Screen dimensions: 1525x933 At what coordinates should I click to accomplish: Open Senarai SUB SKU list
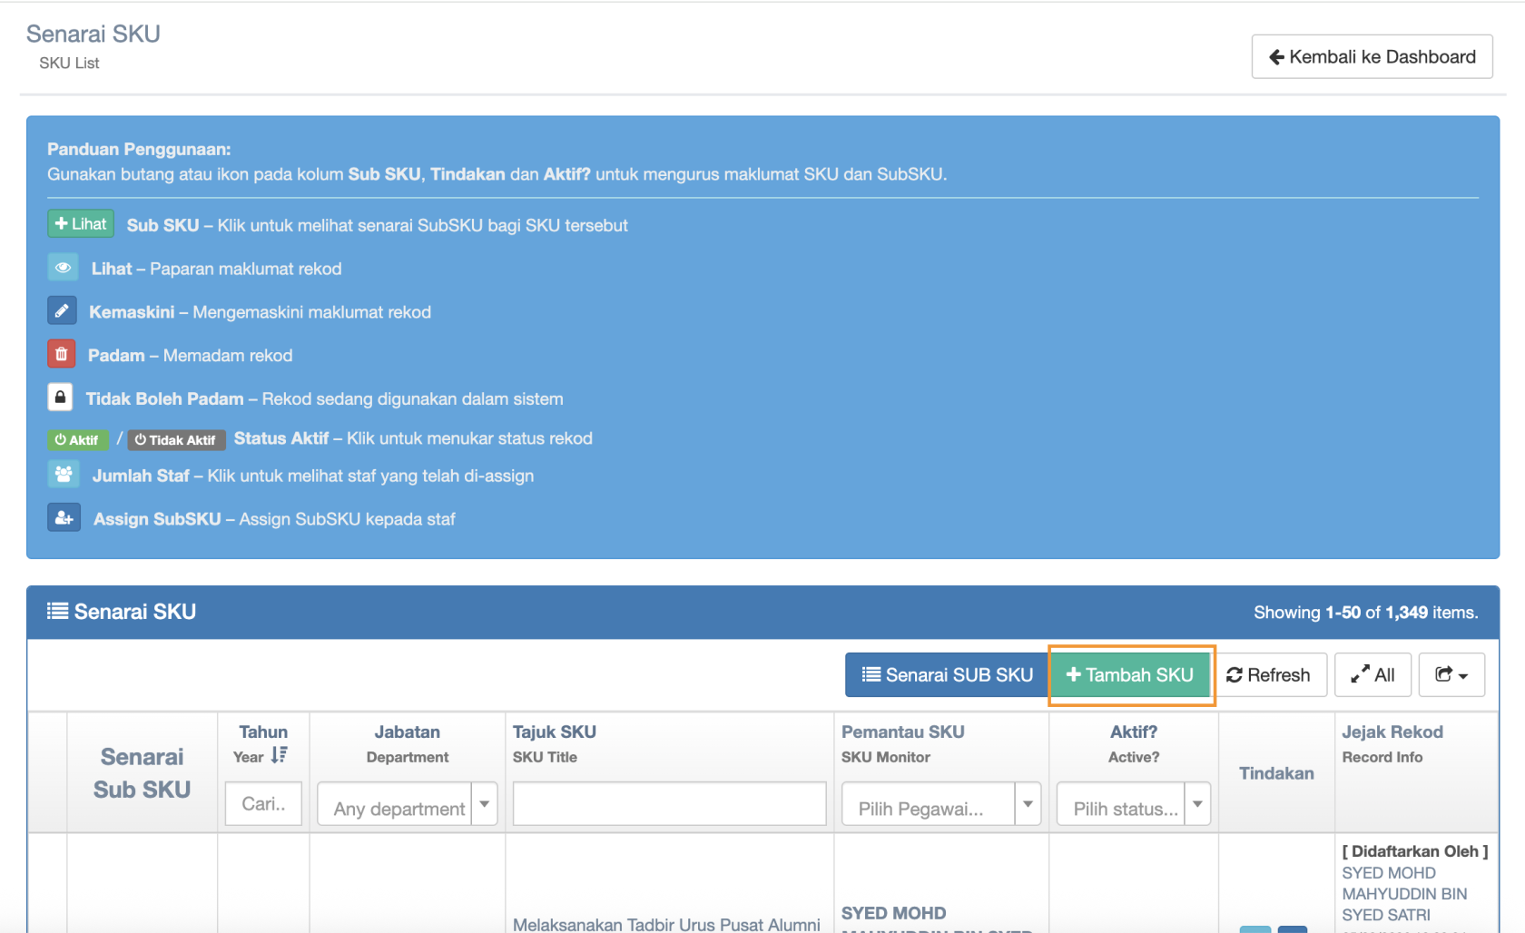[947, 675]
